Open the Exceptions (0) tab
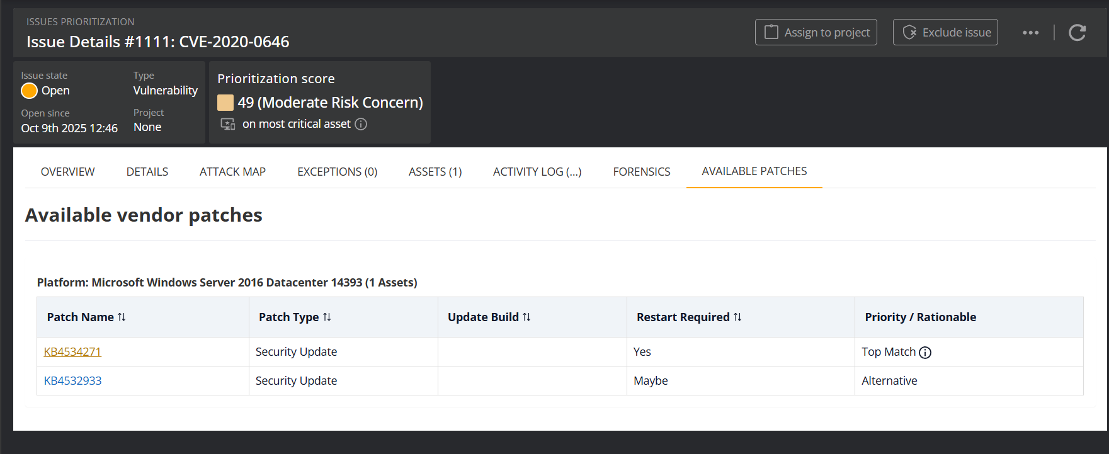This screenshot has width=1109, height=454. click(337, 172)
